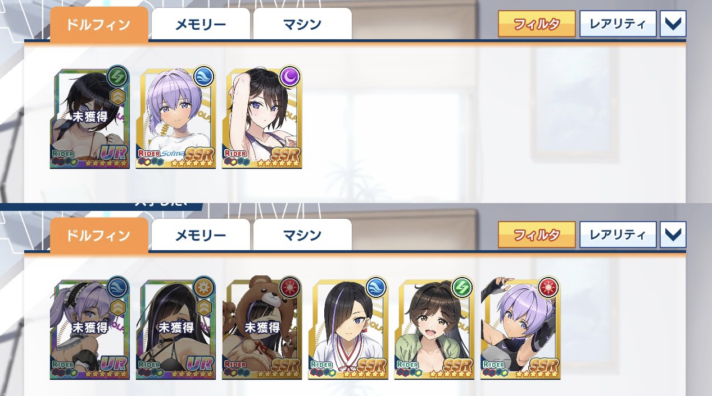Select the unobtained twin-tail maid UR card
The image size is (712, 396).
pos(89,329)
